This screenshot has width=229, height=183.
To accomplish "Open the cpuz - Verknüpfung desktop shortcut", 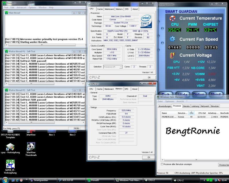I will tap(10, 148).
